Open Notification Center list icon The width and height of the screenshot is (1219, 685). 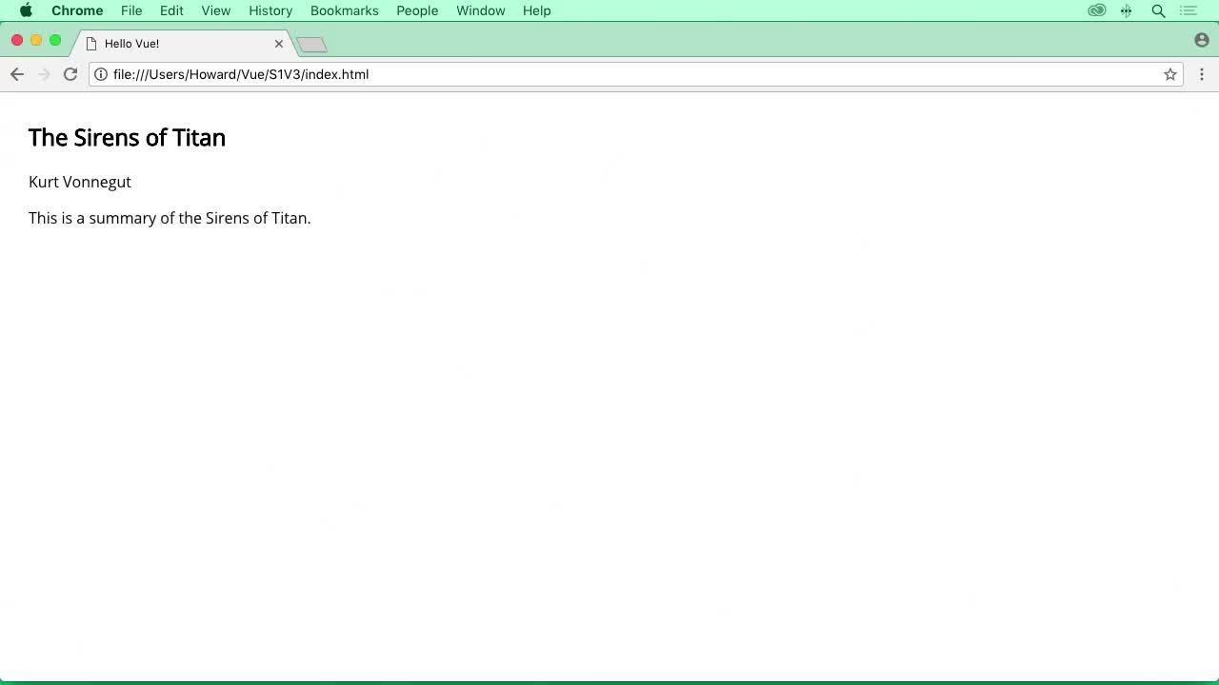pyautogui.click(x=1188, y=10)
